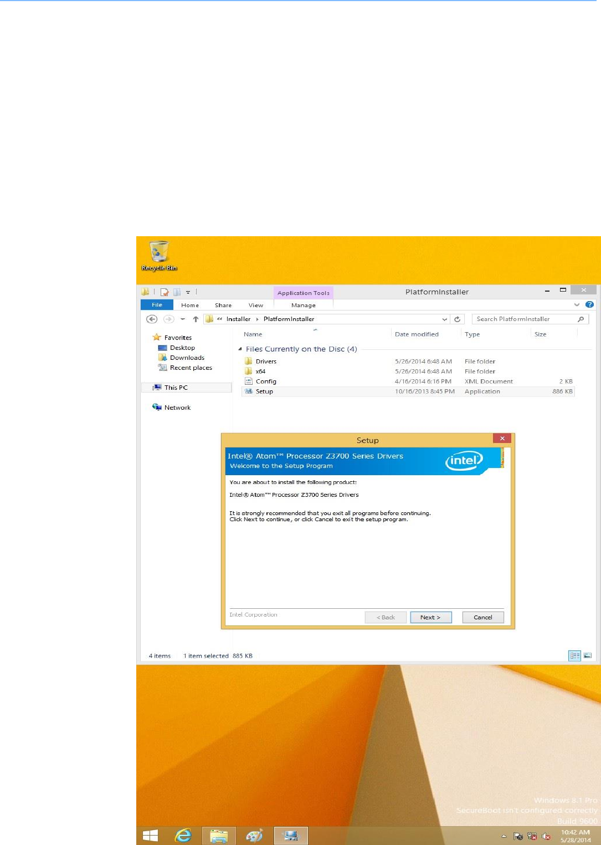Viewport: 601px width, 845px height.
Task: Switch to the View ribbon tab
Action: (x=256, y=305)
